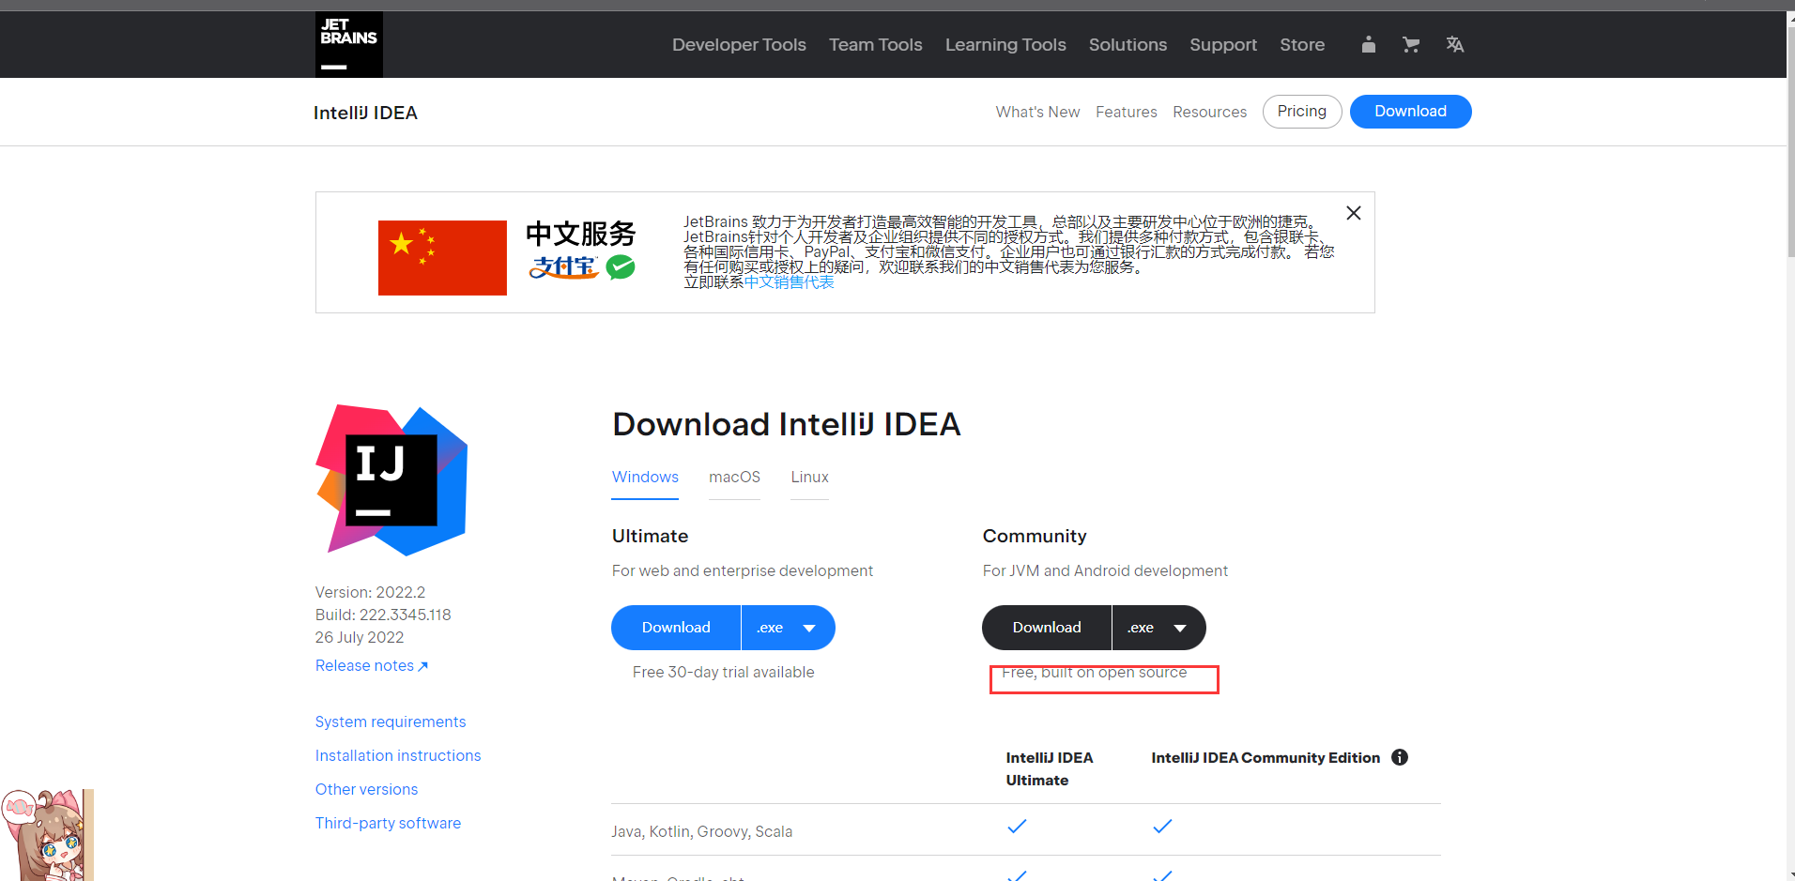
Task: Close the Chinese service banner
Action: pos(1354,213)
